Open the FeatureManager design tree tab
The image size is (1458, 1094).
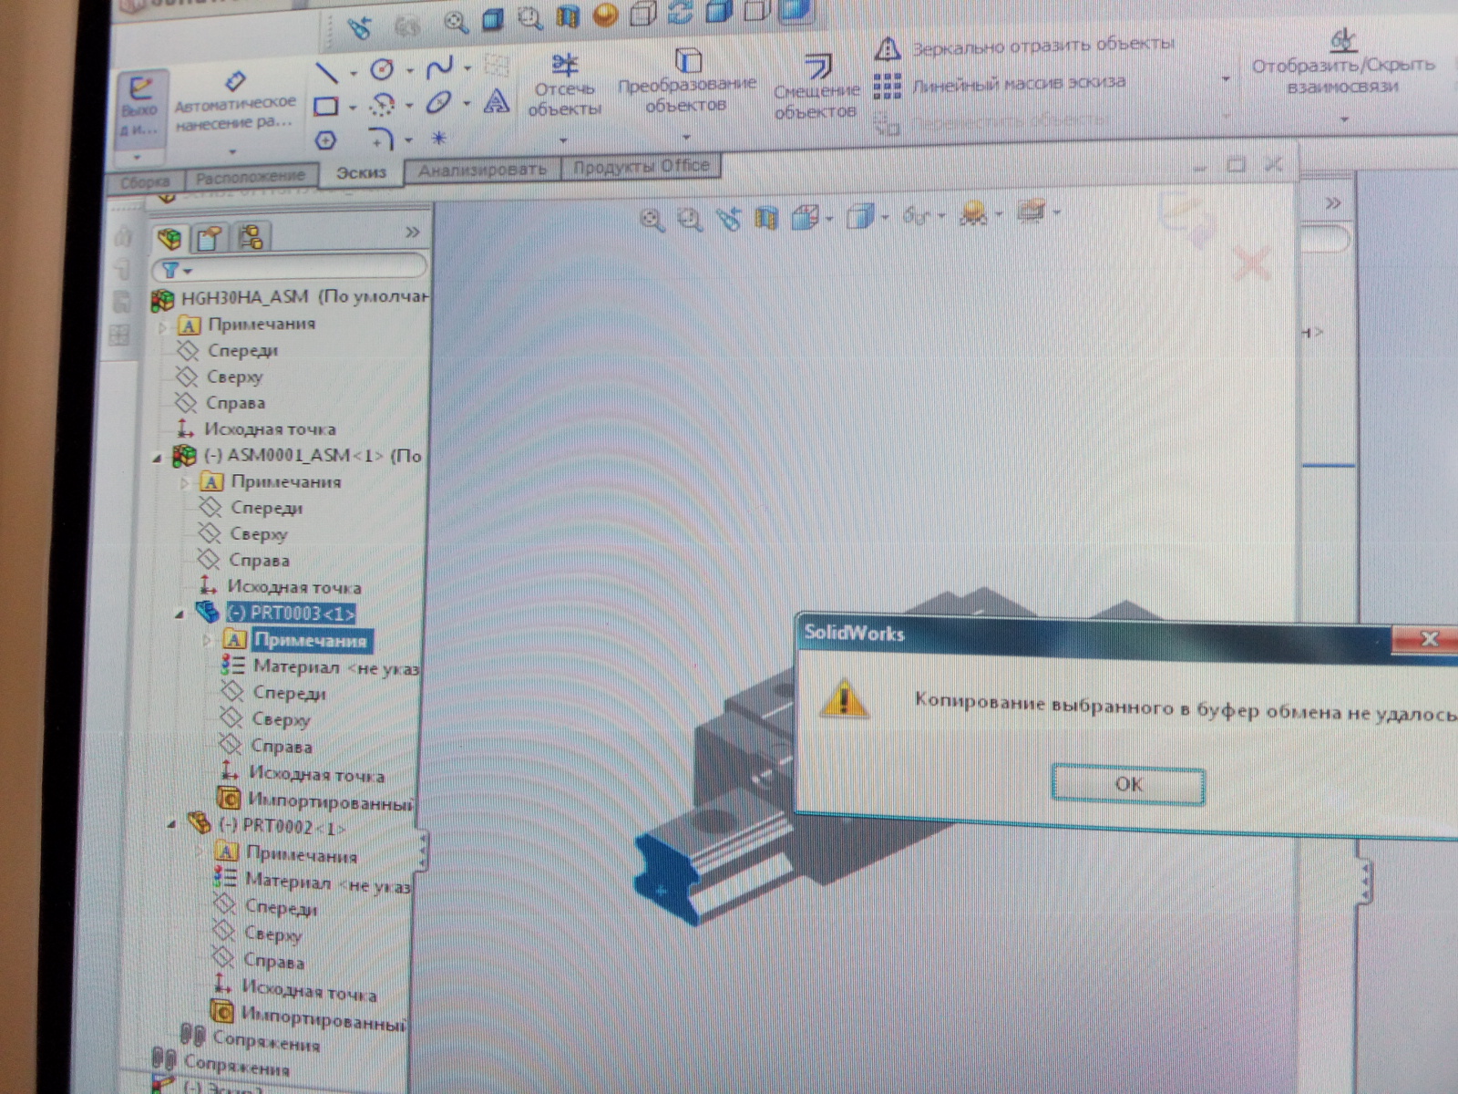(169, 239)
